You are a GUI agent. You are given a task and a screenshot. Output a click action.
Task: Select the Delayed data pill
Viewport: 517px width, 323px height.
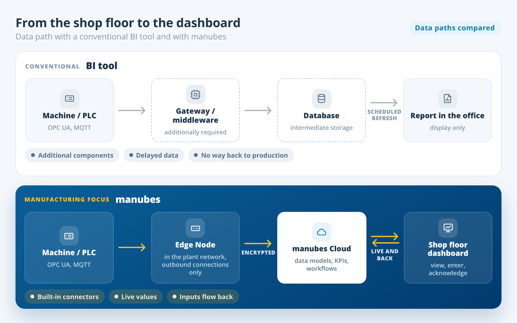coord(154,155)
